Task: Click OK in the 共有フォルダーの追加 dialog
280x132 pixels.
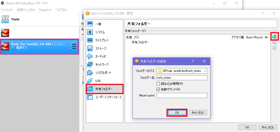Action: coord(177,112)
